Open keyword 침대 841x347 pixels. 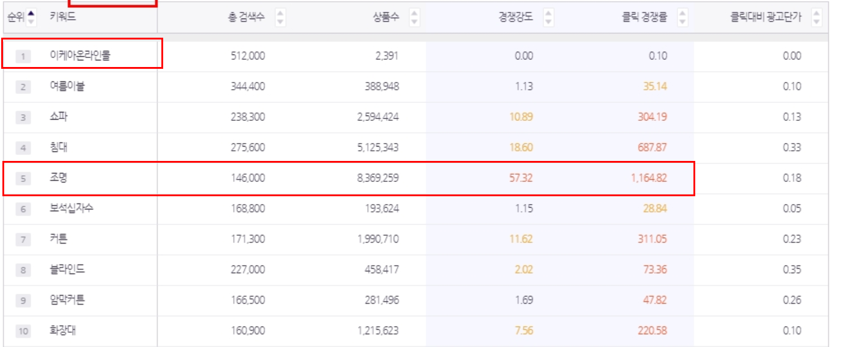tap(59, 148)
